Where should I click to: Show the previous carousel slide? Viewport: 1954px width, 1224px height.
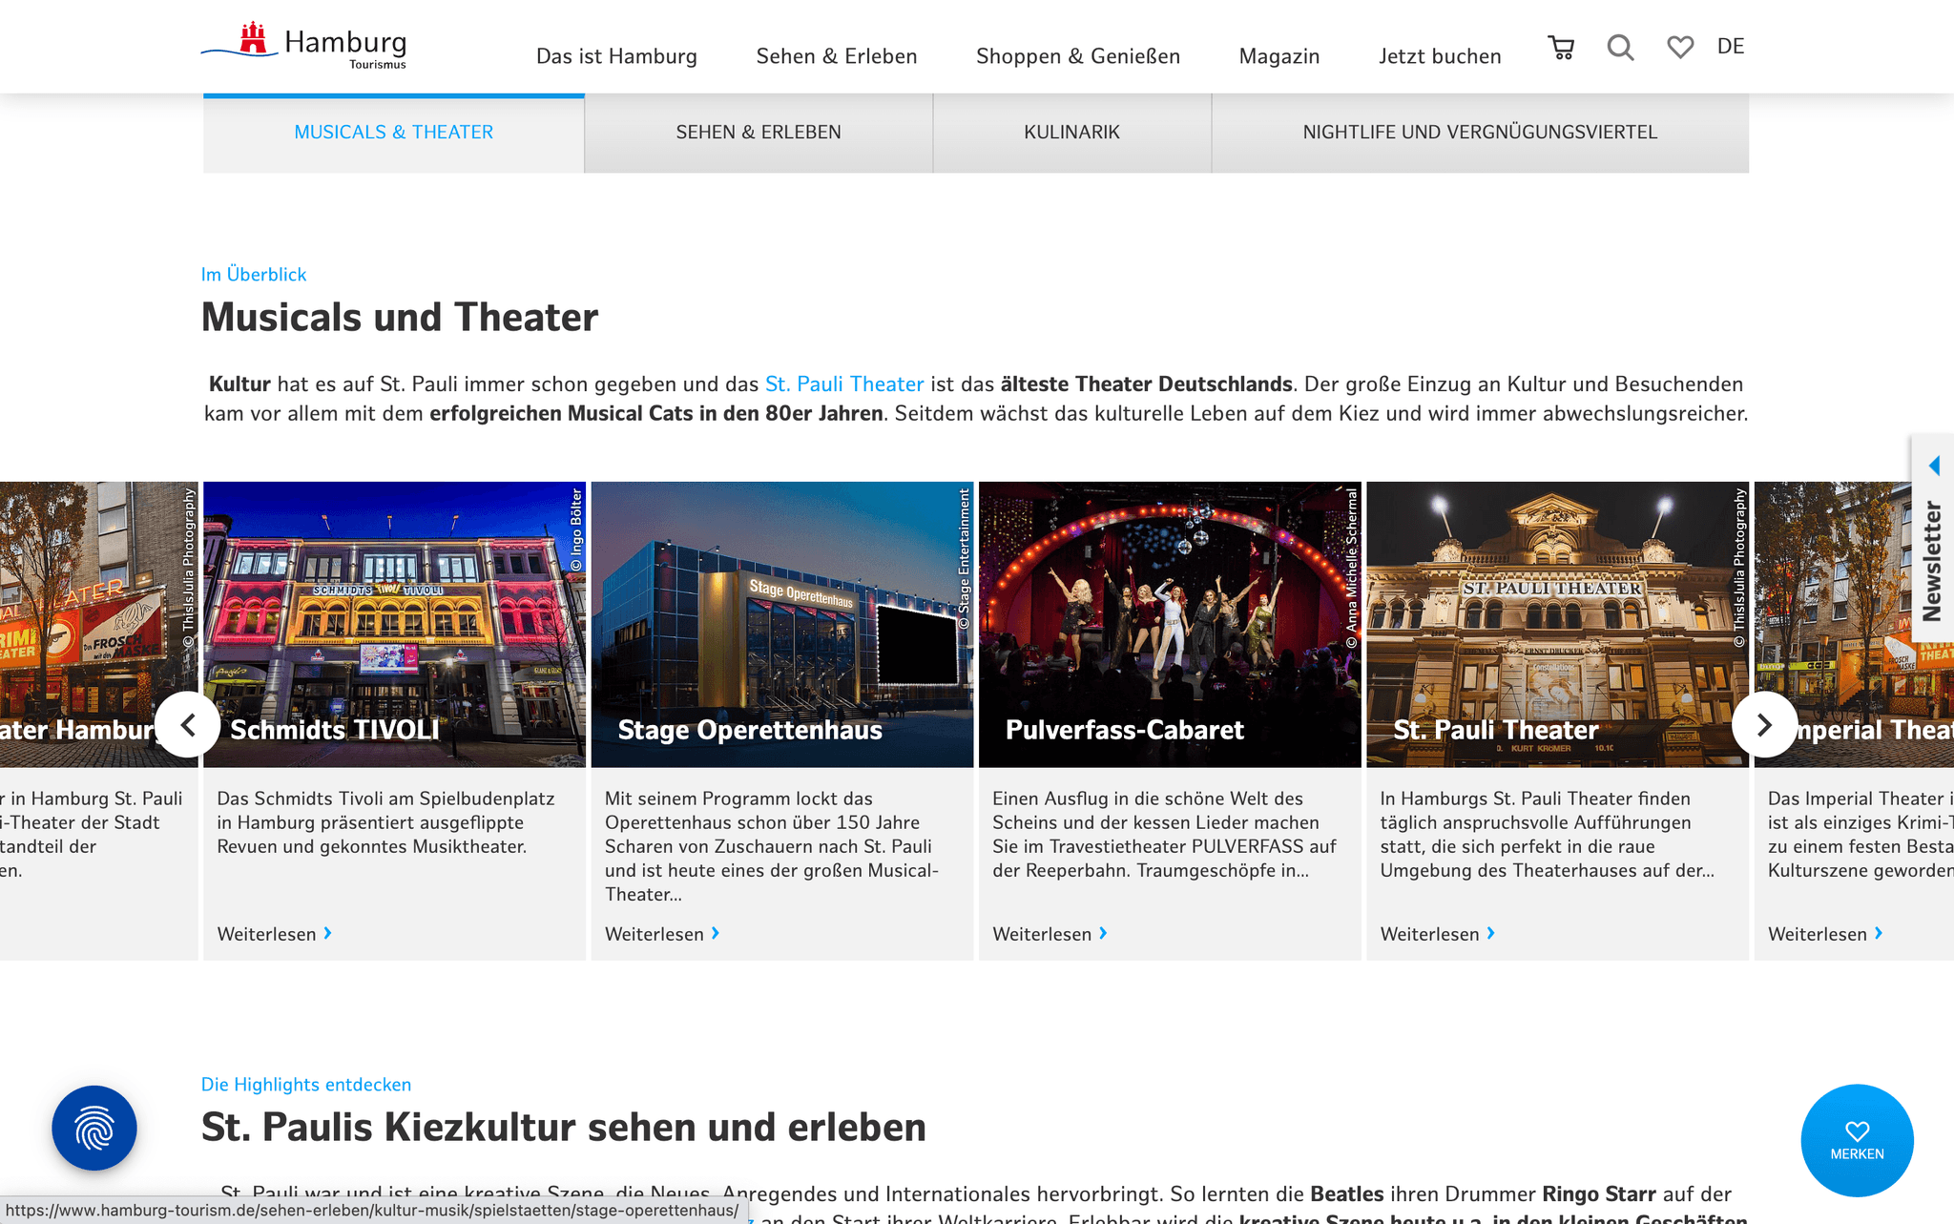coord(188,725)
